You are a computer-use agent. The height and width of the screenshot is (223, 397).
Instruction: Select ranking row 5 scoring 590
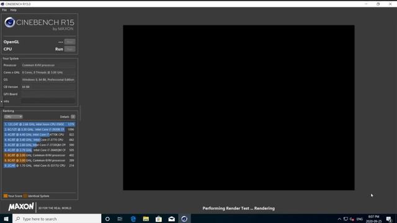click(39, 145)
